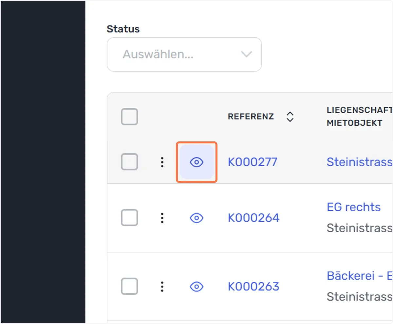Select the checkbox for row K000277
Image resolution: width=393 pixels, height=324 pixels.
point(129,162)
